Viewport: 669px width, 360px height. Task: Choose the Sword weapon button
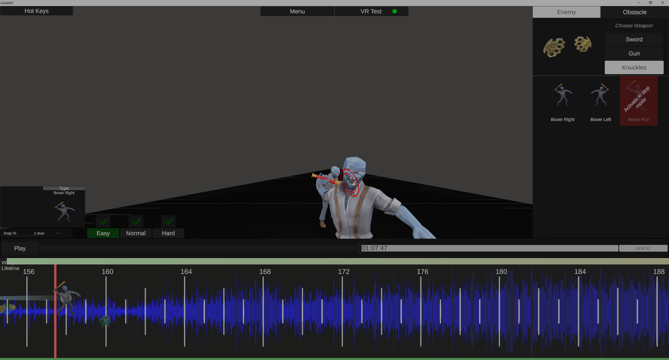(x=634, y=39)
